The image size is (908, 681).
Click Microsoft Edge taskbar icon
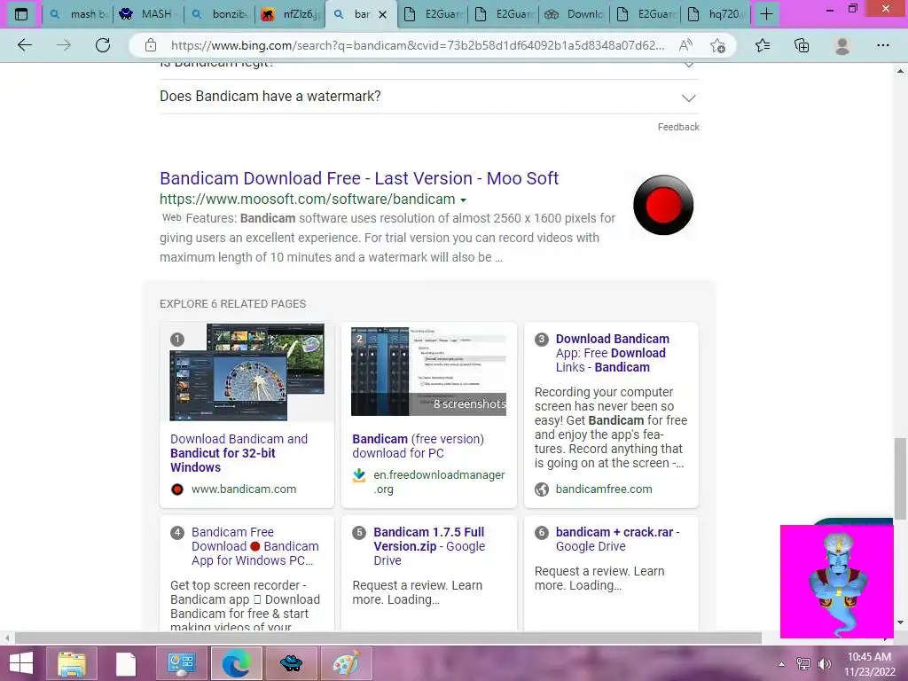click(x=236, y=663)
